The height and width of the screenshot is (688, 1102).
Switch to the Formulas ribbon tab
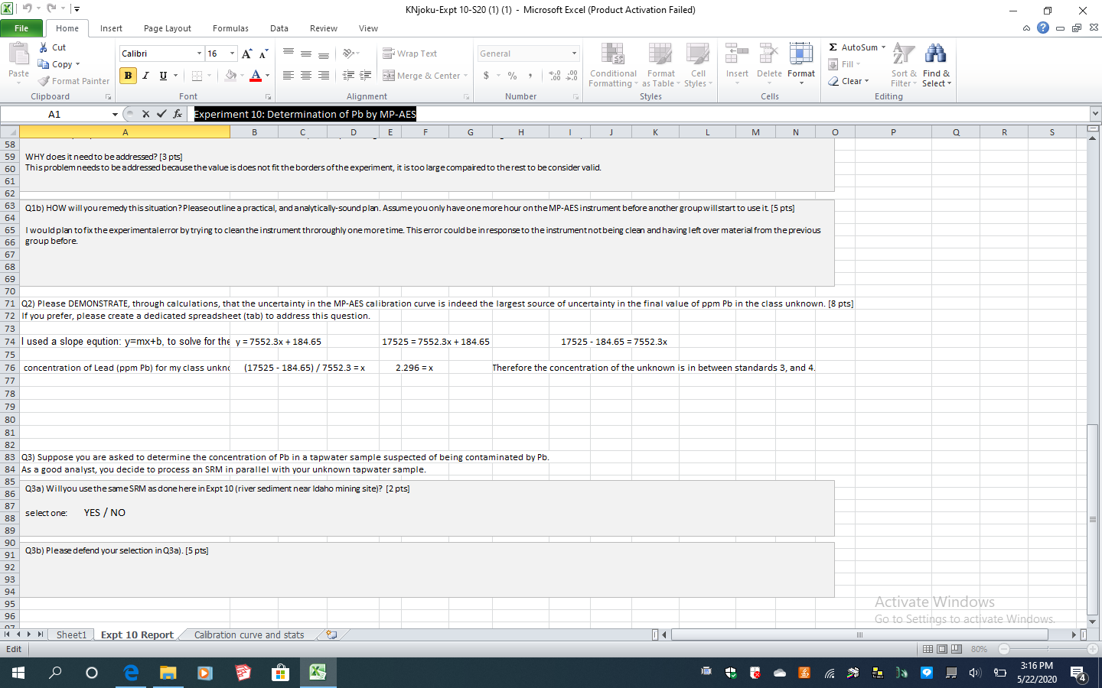point(230,28)
